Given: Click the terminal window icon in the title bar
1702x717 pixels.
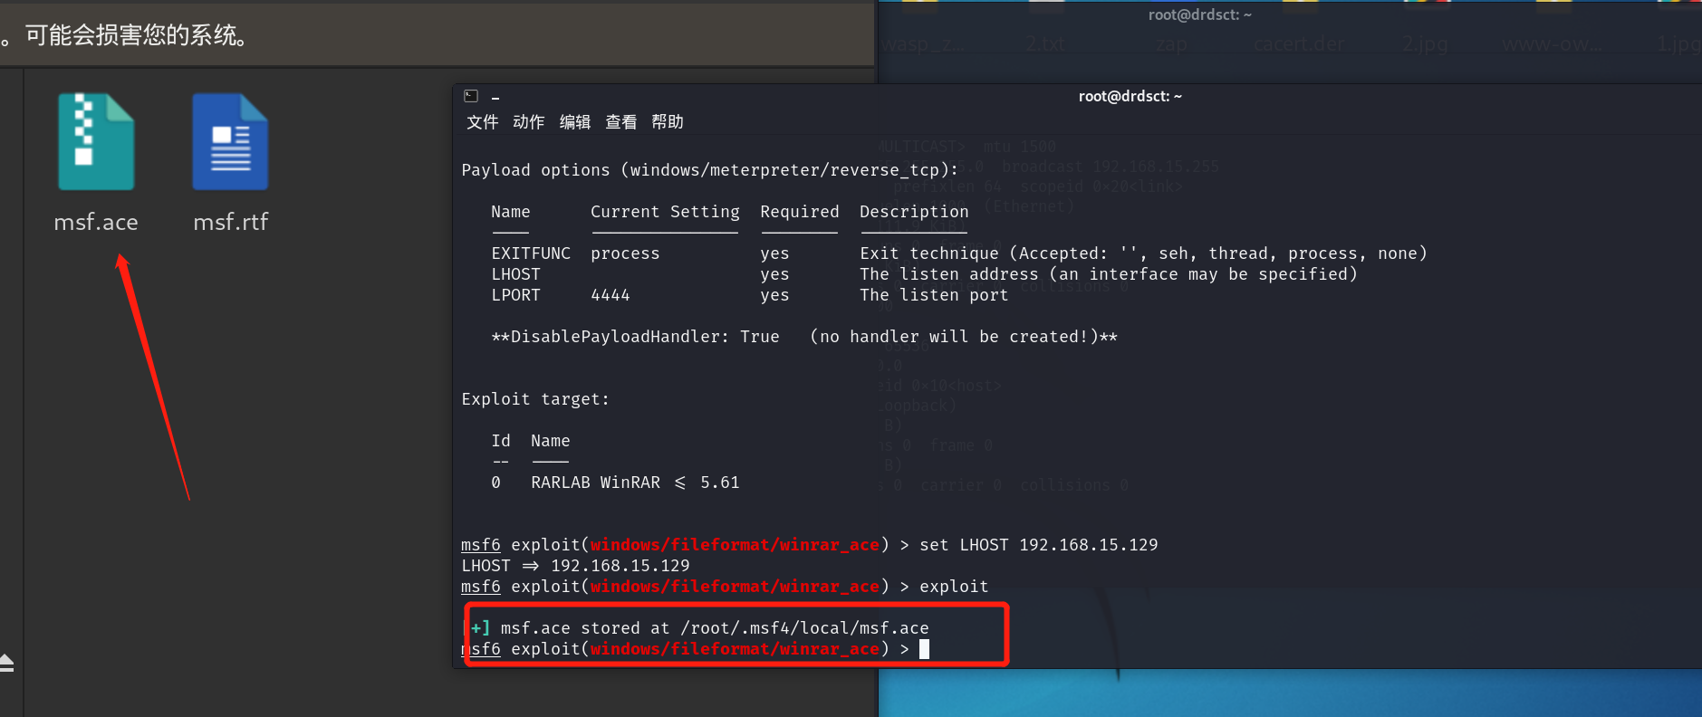Looking at the screenshot, I should (x=471, y=96).
